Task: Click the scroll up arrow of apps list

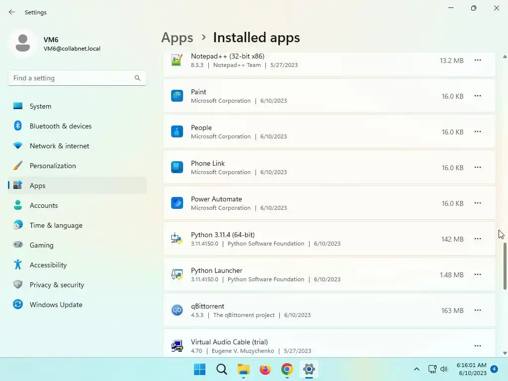Action: click(x=505, y=57)
